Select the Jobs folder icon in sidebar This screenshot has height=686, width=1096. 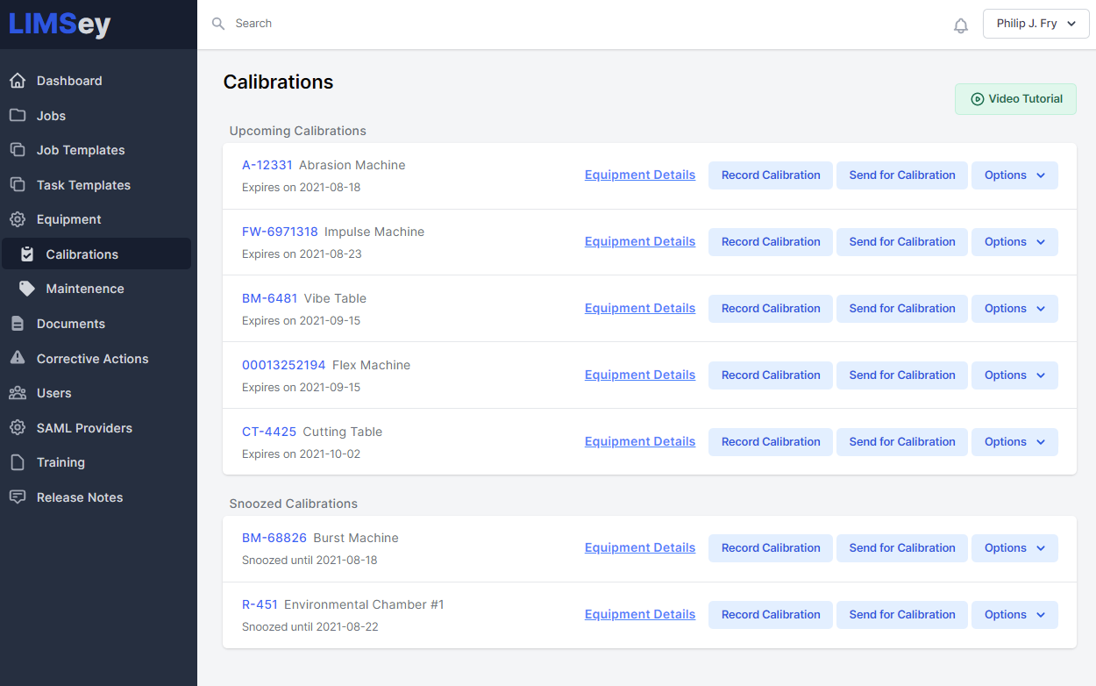pyautogui.click(x=18, y=115)
